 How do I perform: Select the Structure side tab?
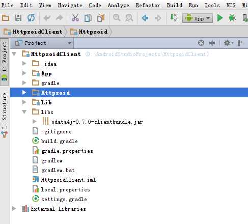click(x=5, y=116)
